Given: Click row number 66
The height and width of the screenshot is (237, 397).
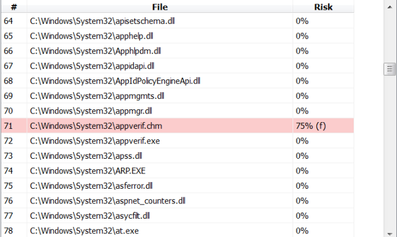Looking at the screenshot, I should (8, 51).
